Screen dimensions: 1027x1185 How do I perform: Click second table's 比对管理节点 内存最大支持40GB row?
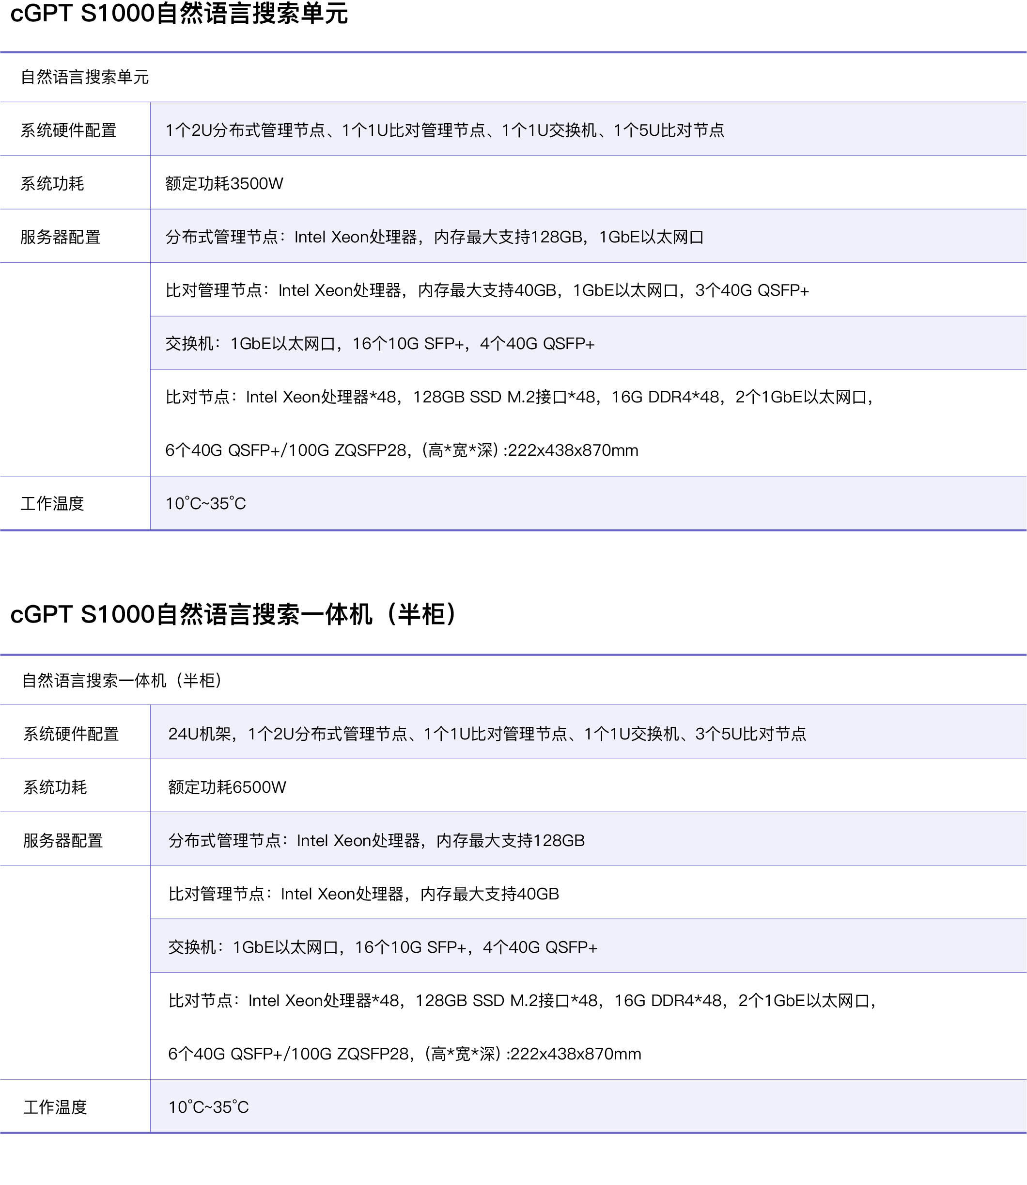coord(363,894)
